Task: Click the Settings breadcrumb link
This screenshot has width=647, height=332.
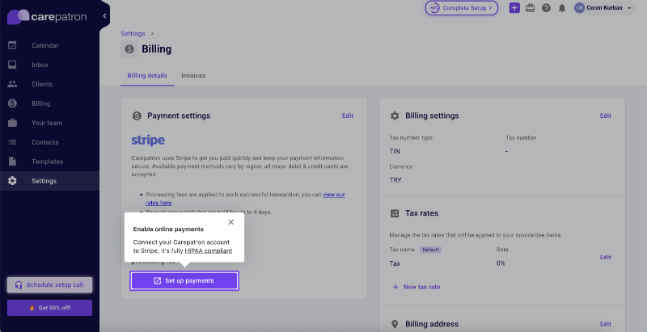Action: click(133, 33)
